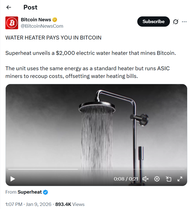Image resolution: width=191 pixels, height=209 pixels.
Task: Click the gold verified badge by Bitcoin News
Action: pos(55,20)
